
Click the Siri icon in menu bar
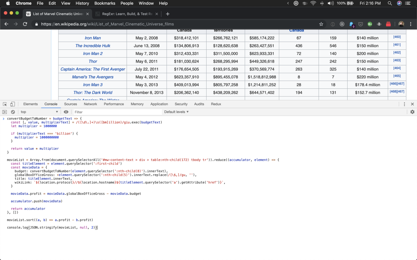(399, 3)
